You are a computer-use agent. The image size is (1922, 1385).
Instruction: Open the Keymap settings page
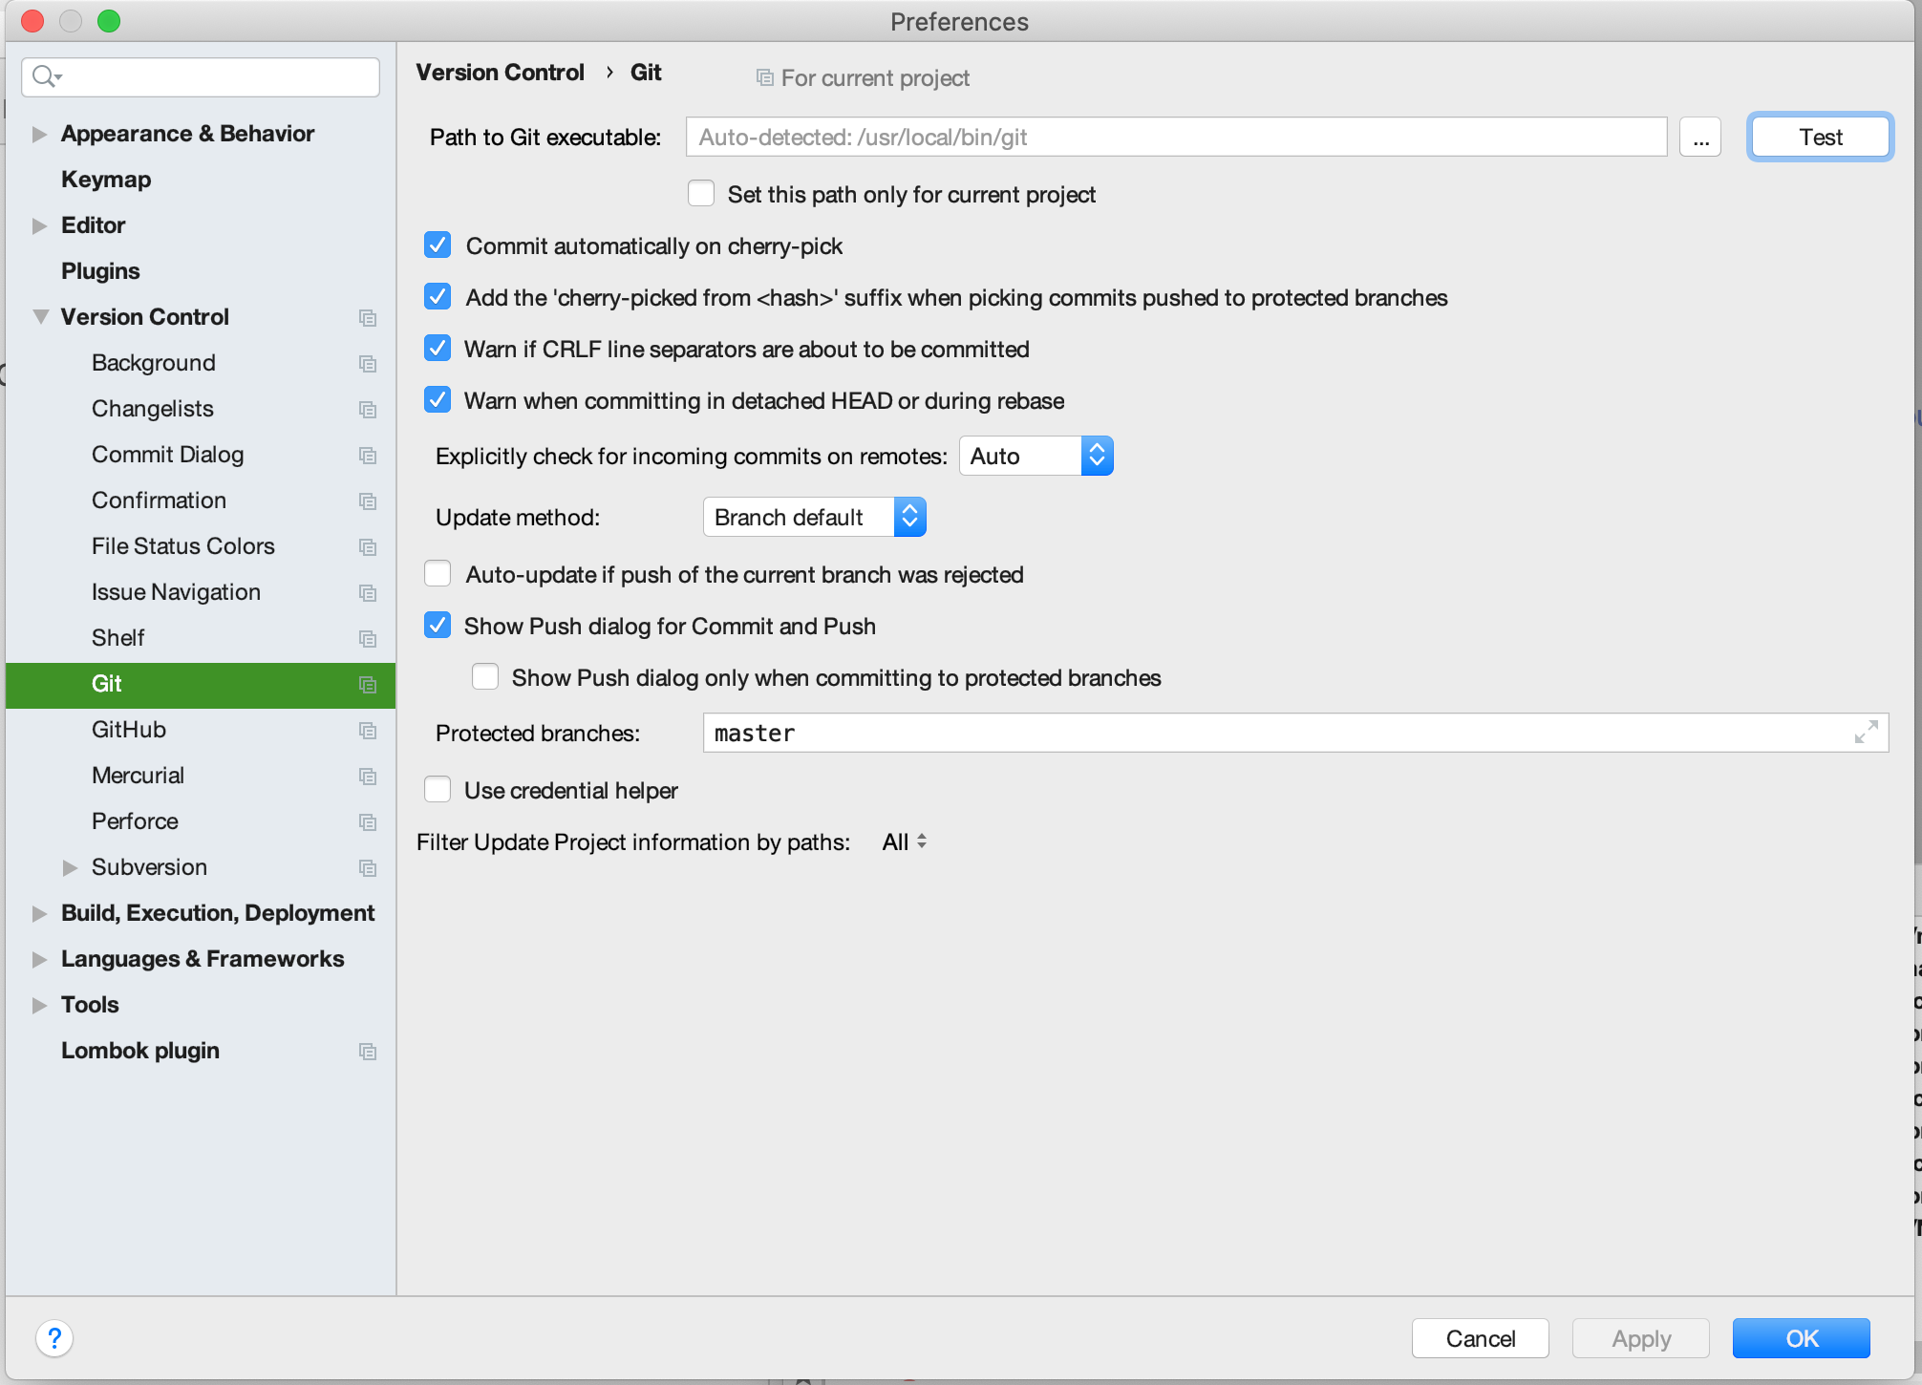(106, 180)
